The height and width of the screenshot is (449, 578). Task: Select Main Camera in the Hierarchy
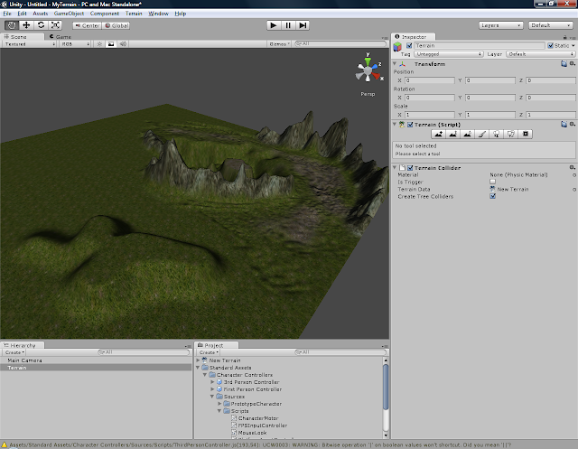click(24, 360)
